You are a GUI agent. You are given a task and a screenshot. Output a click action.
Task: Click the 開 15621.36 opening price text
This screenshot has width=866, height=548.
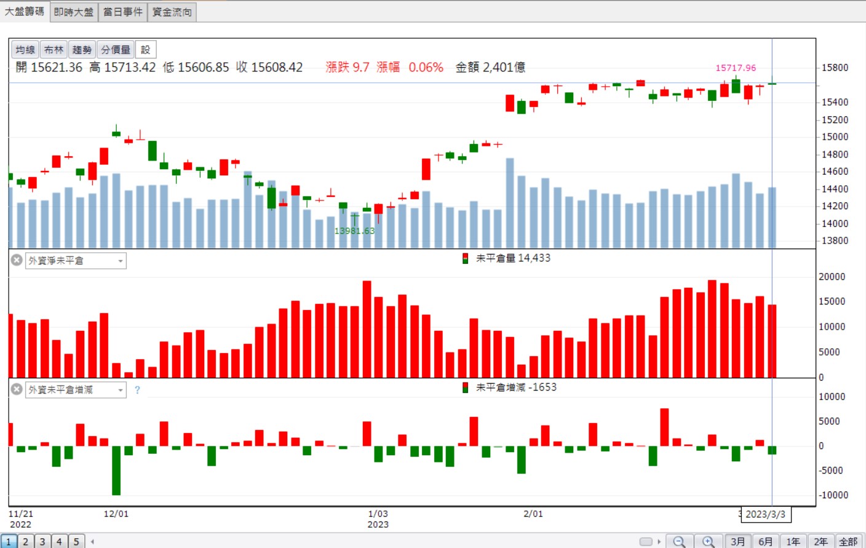pos(49,67)
